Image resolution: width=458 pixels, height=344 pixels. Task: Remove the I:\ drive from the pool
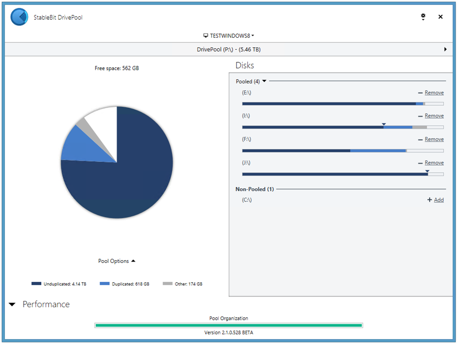coord(434,116)
